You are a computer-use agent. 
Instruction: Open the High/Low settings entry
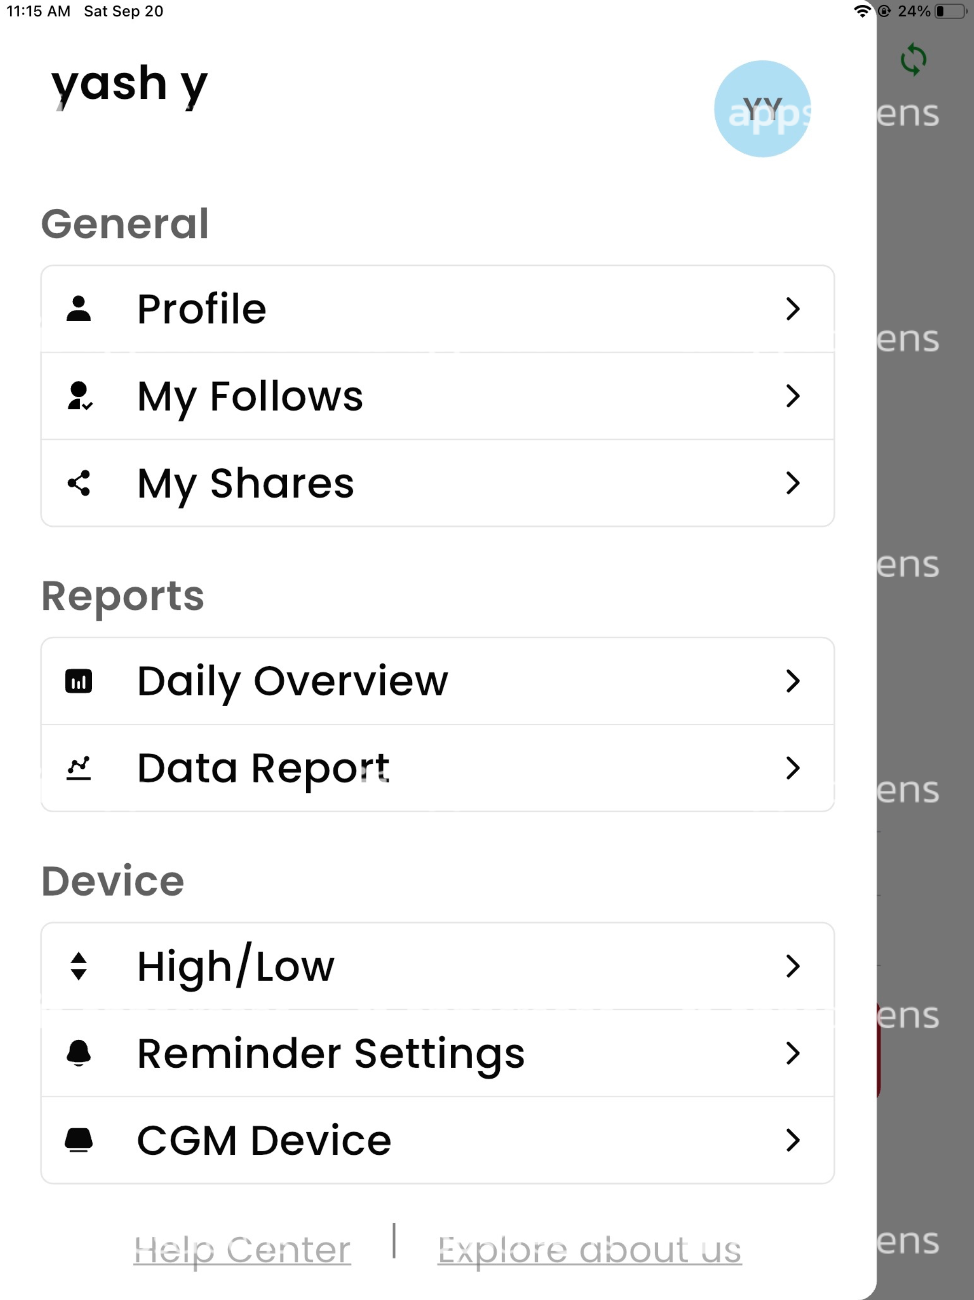[438, 966]
